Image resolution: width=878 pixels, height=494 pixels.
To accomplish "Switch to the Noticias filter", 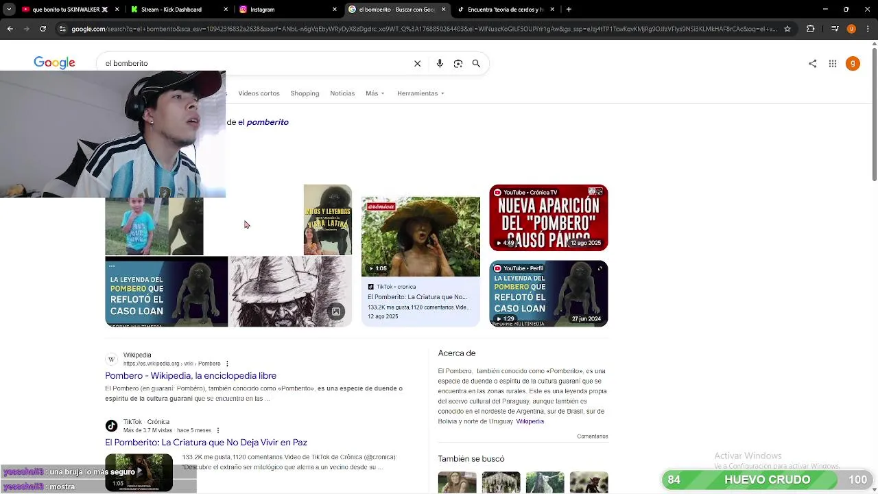I will [x=342, y=93].
